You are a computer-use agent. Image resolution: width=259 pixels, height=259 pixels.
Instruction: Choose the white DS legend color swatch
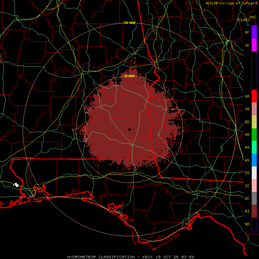[254, 173]
